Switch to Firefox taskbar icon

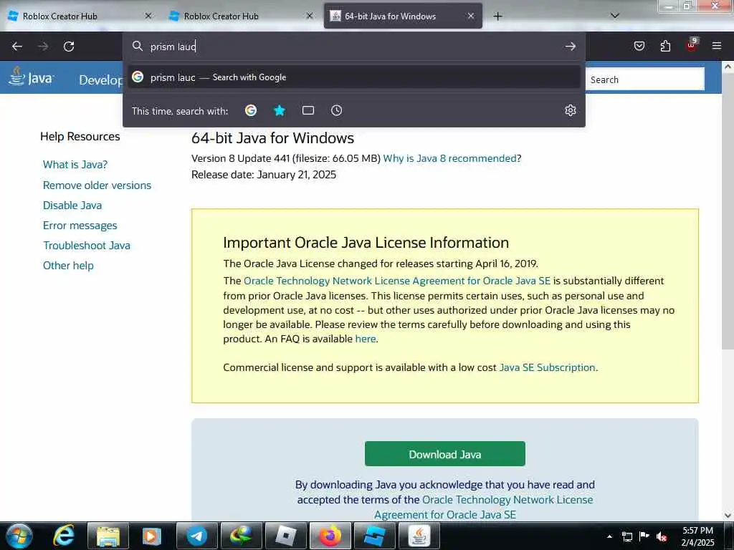(x=330, y=536)
